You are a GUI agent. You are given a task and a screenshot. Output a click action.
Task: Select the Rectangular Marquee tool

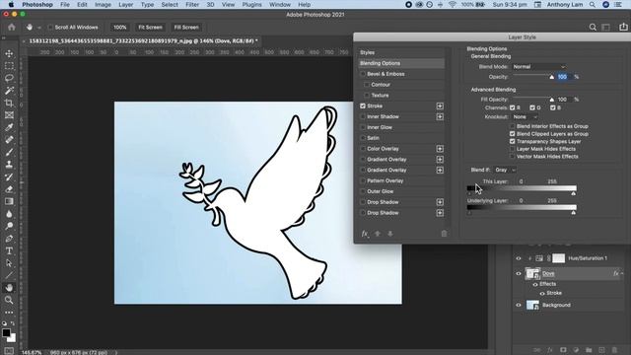tap(9, 66)
